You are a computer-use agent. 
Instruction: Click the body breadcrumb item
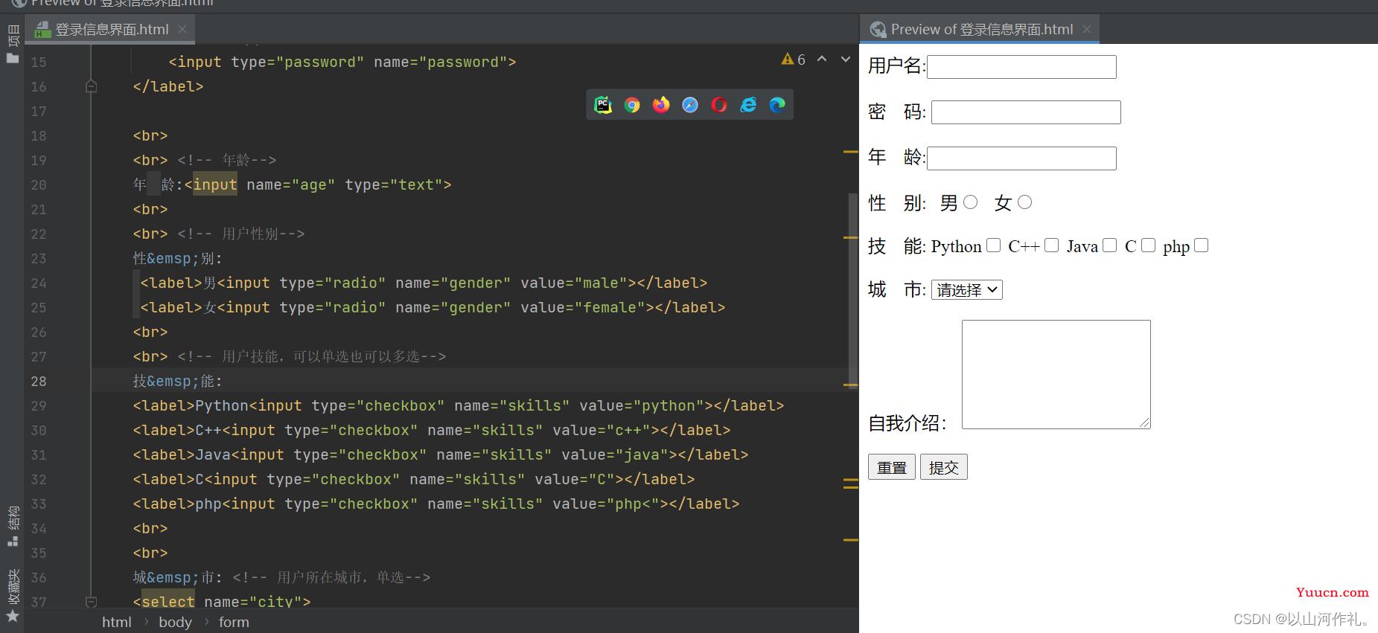pyautogui.click(x=176, y=623)
